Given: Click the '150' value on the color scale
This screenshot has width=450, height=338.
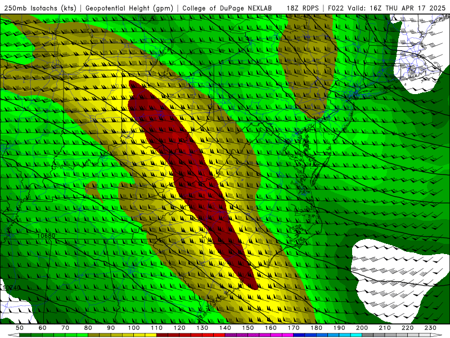Looking at the screenshot, I should click(x=248, y=328).
